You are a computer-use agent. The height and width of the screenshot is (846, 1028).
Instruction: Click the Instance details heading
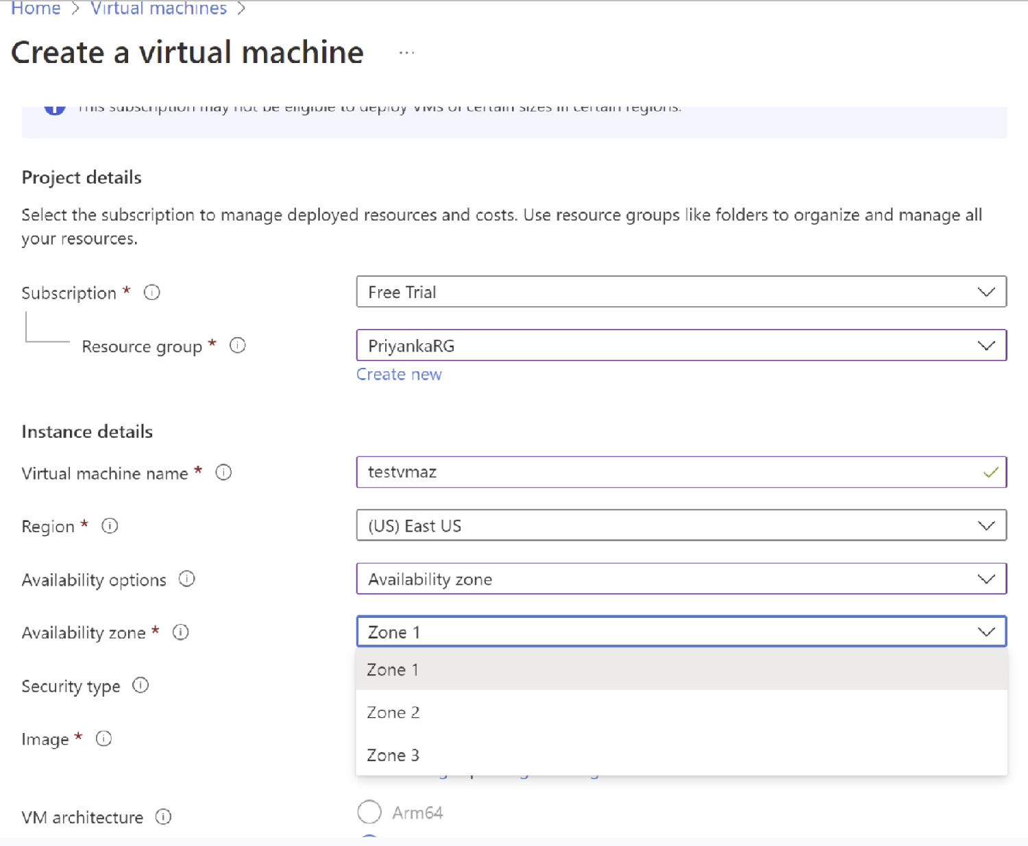click(87, 432)
